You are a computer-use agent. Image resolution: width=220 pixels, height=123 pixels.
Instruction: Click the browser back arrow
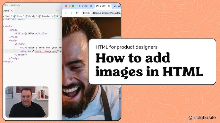[65, 13]
